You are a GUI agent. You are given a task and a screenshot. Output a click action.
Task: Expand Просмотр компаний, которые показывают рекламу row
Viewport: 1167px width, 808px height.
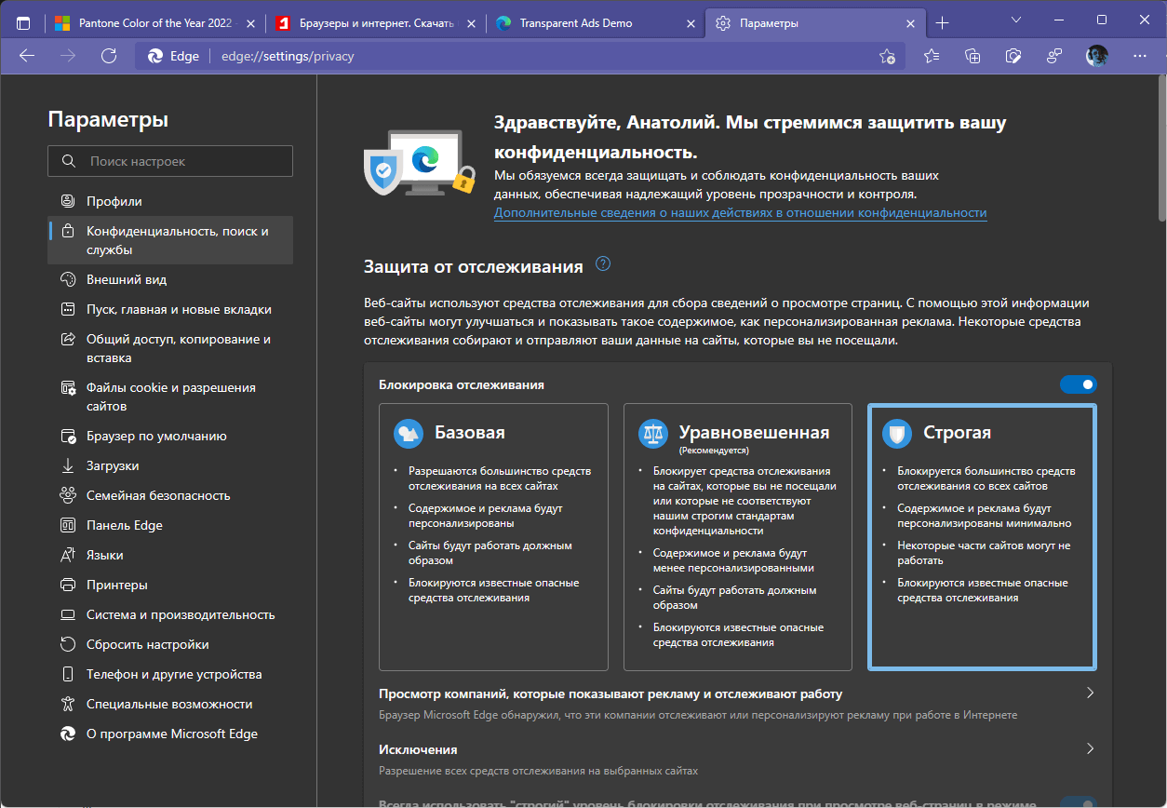coord(738,704)
